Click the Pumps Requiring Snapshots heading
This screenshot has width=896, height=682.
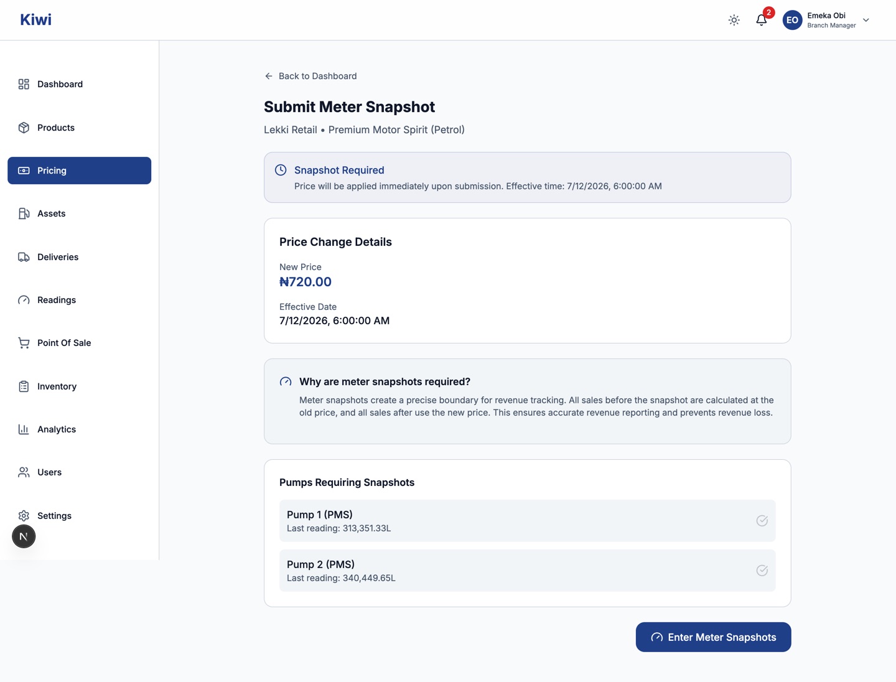tap(347, 482)
